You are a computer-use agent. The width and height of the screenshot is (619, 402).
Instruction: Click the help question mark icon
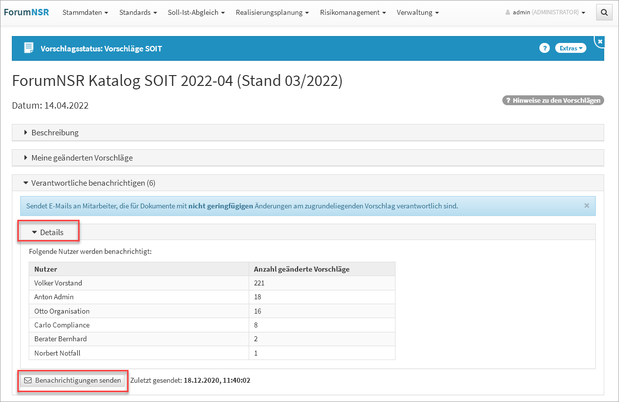tap(544, 48)
